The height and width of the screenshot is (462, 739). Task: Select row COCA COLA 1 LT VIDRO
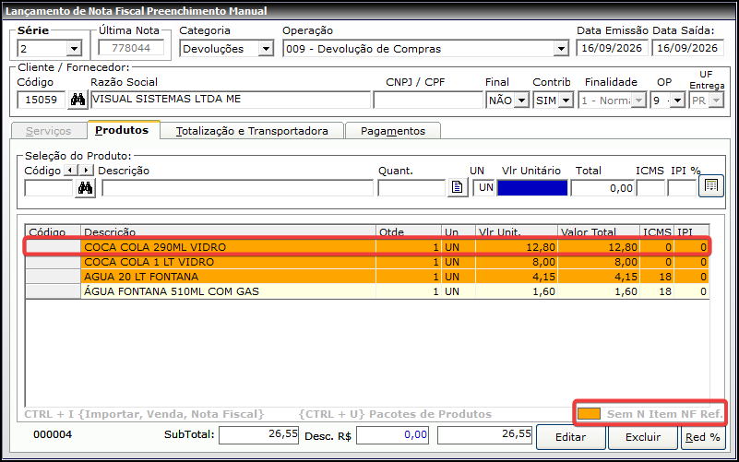[x=367, y=262]
